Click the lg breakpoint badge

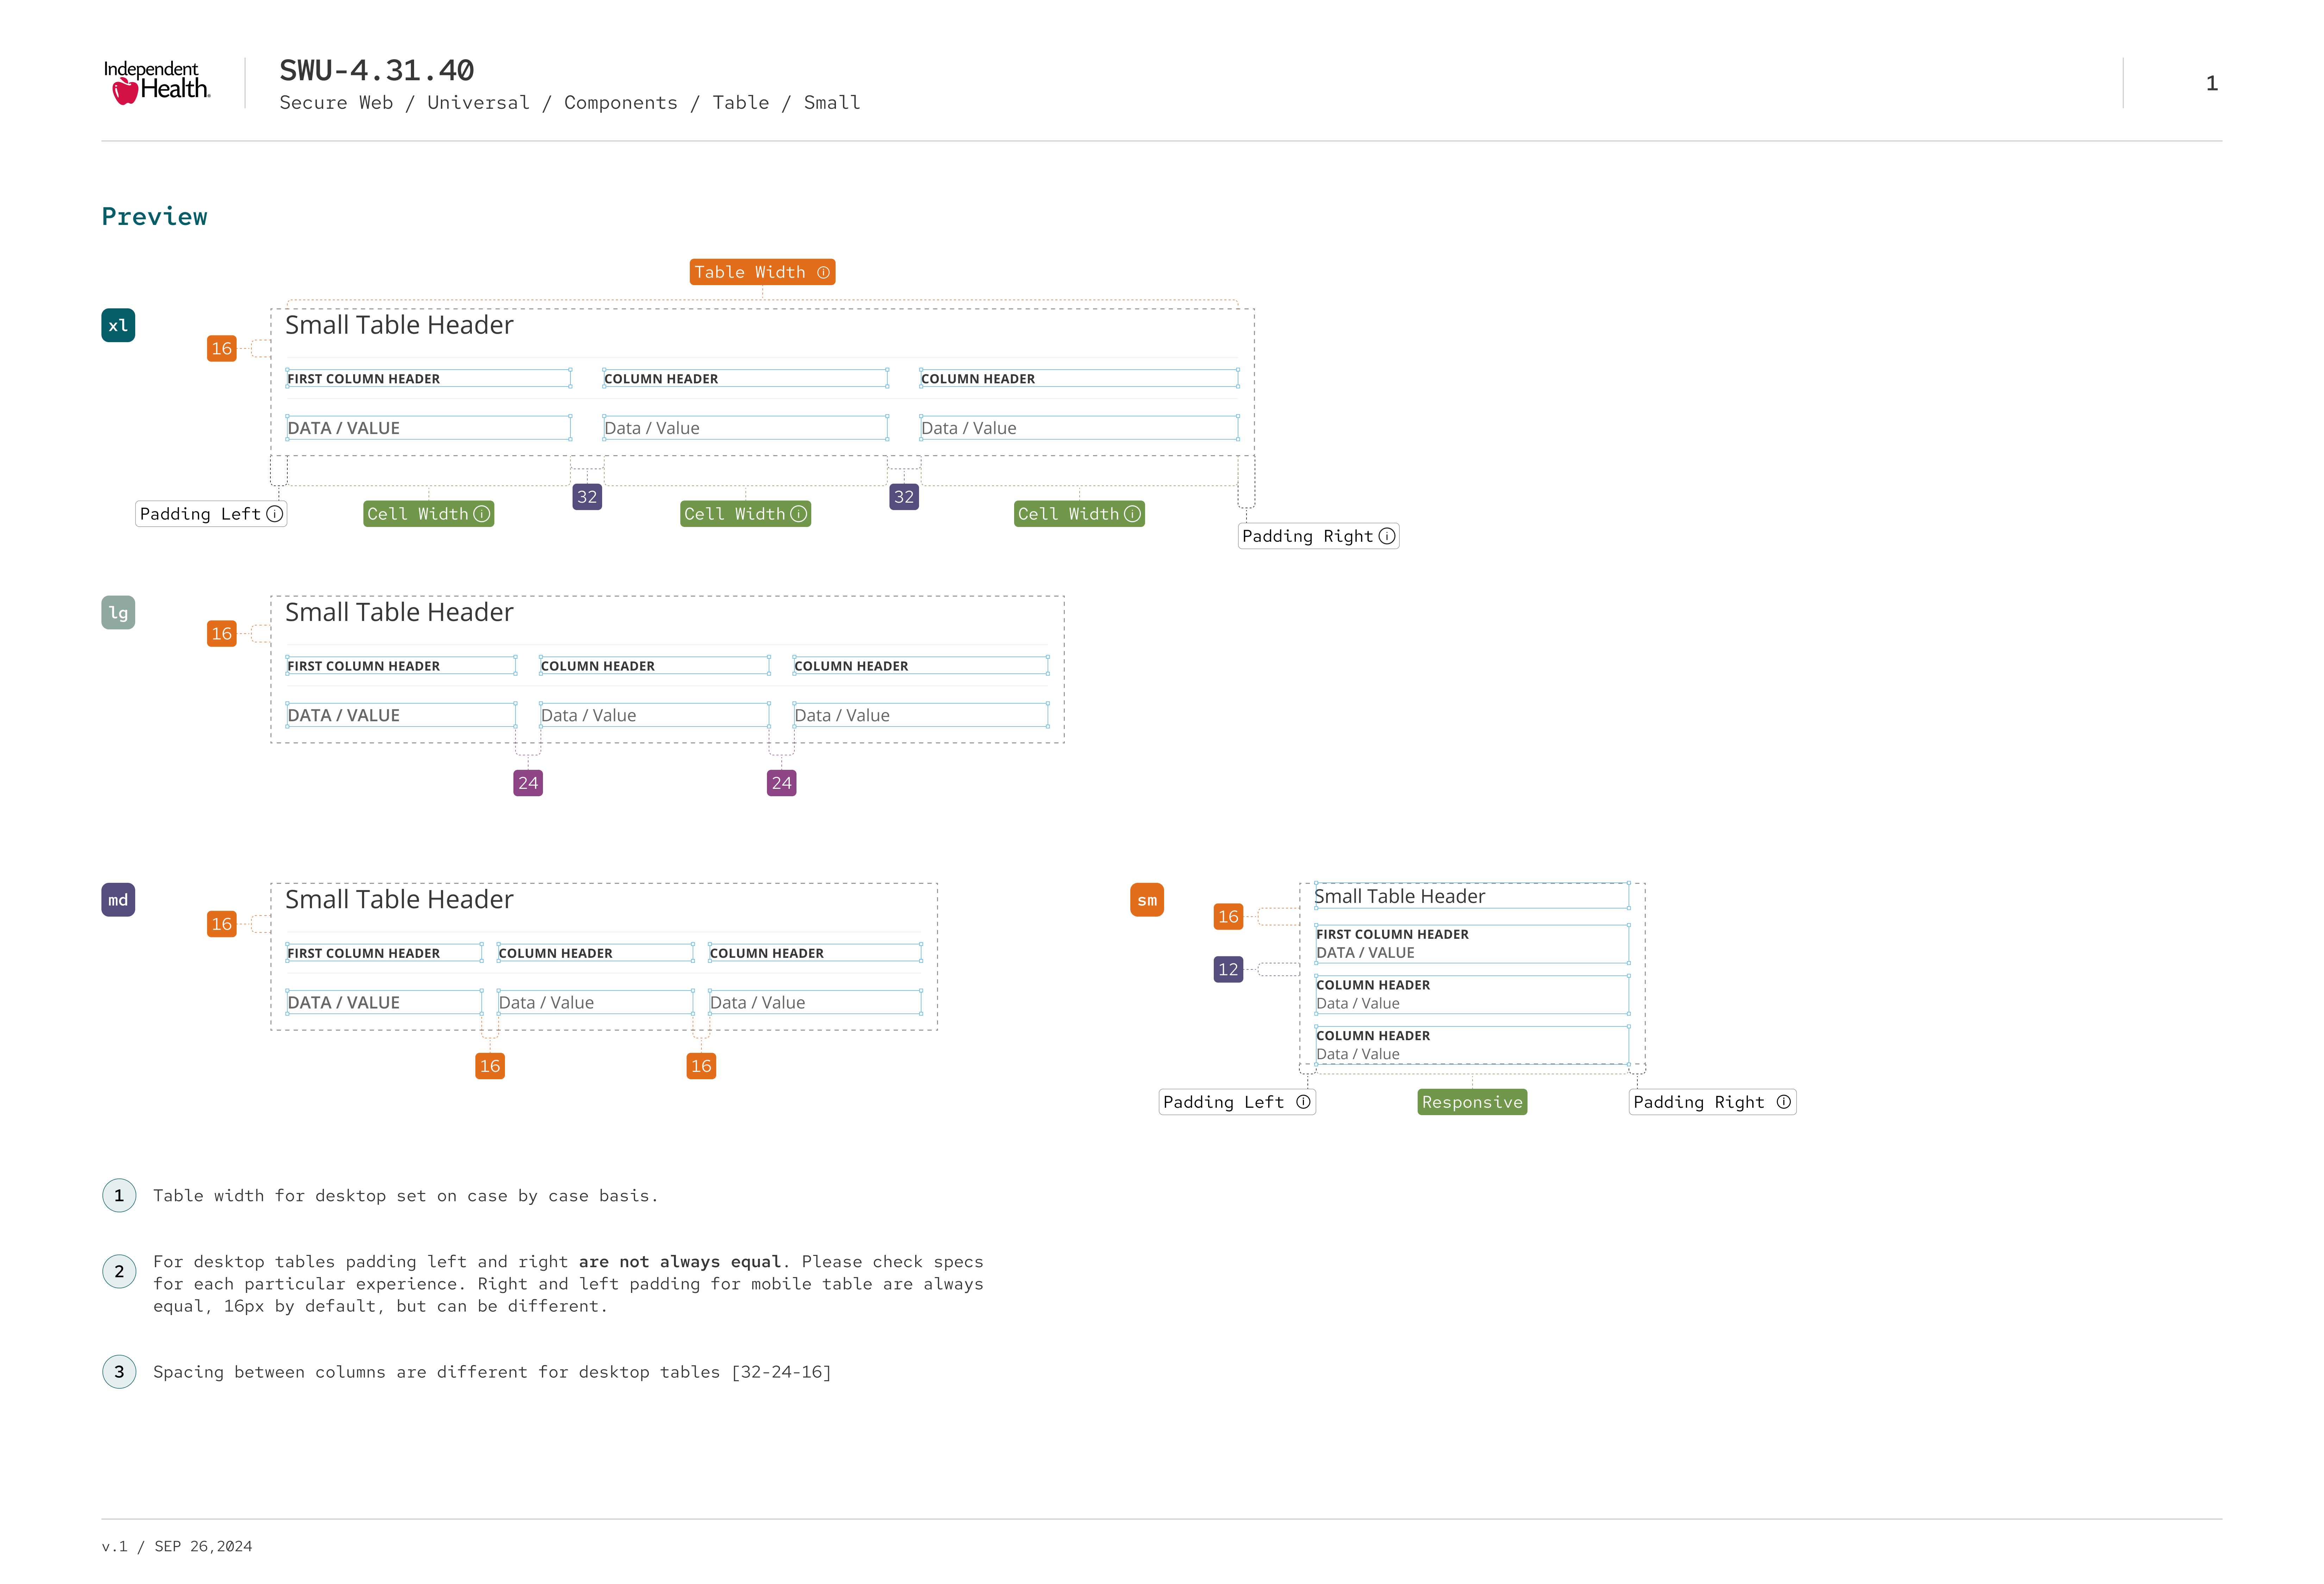pos(118,612)
